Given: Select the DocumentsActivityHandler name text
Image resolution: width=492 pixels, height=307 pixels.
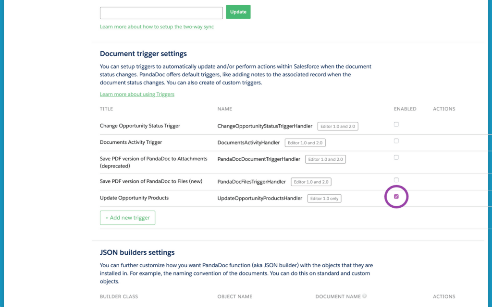Looking at the screenshot, I should (x=248, y=143).
